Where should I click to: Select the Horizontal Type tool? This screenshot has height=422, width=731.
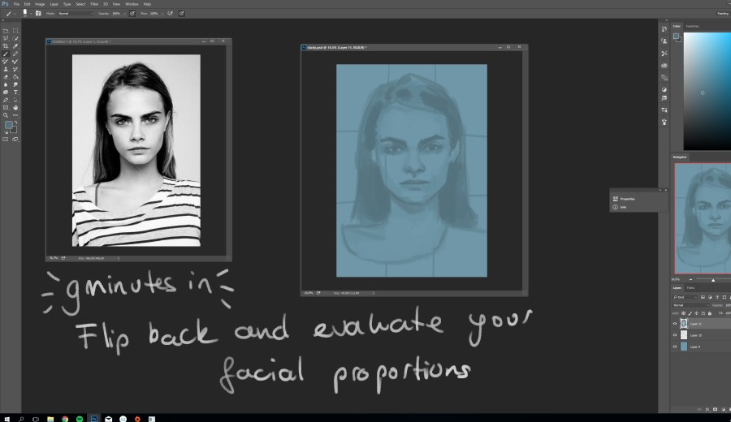tap(15, 92)
